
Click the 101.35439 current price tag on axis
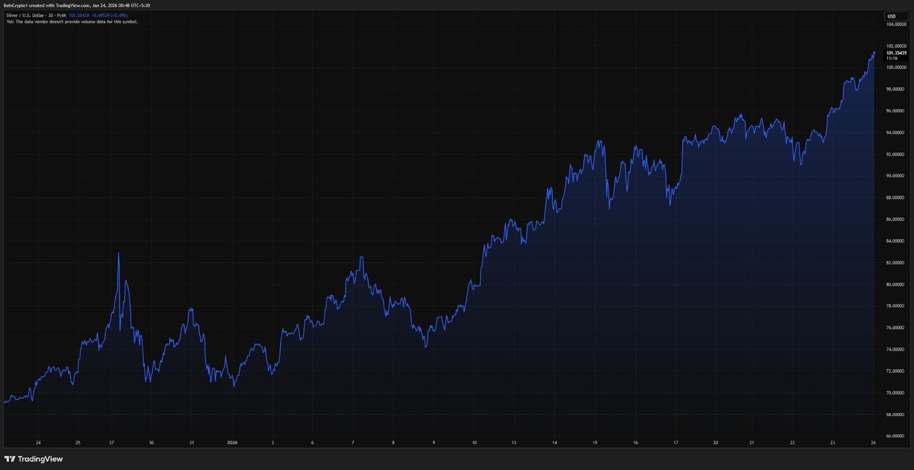[896, 53]
